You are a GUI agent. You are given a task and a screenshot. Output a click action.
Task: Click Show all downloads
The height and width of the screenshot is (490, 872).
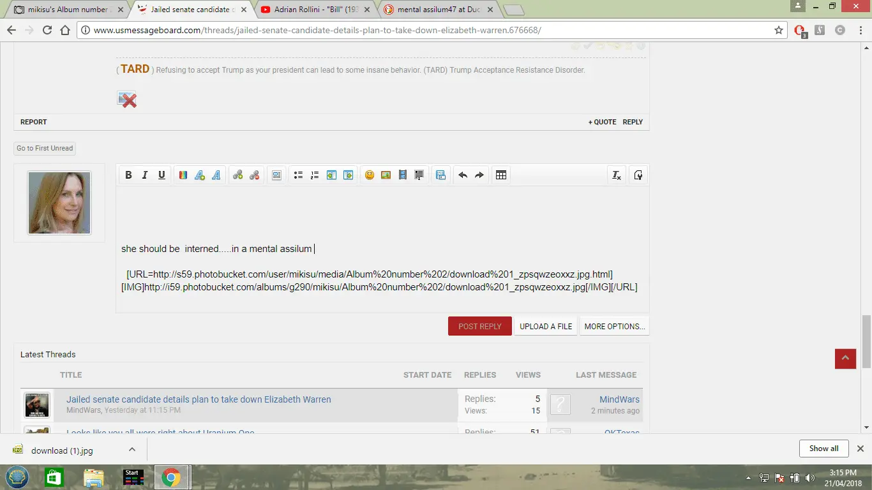[823, 449]
